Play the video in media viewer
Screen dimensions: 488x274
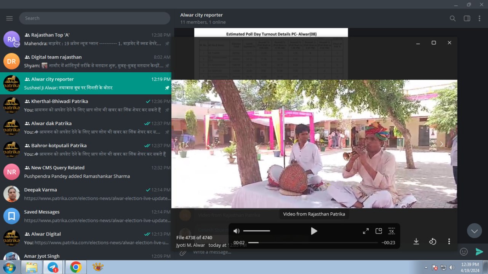click(x=314, y=231)
